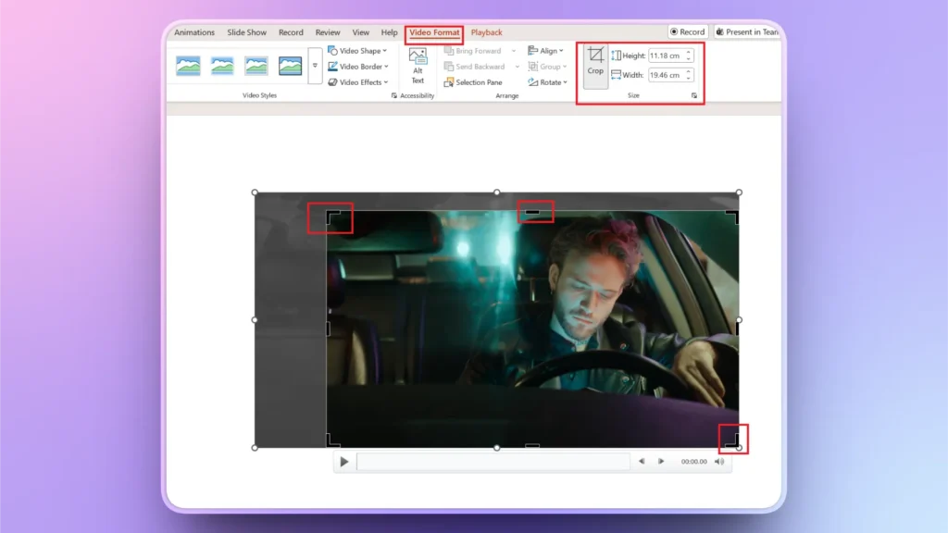Open the Video Effects dropdown
The height and width of the screenshot is (533, 948).
[358, 82]
